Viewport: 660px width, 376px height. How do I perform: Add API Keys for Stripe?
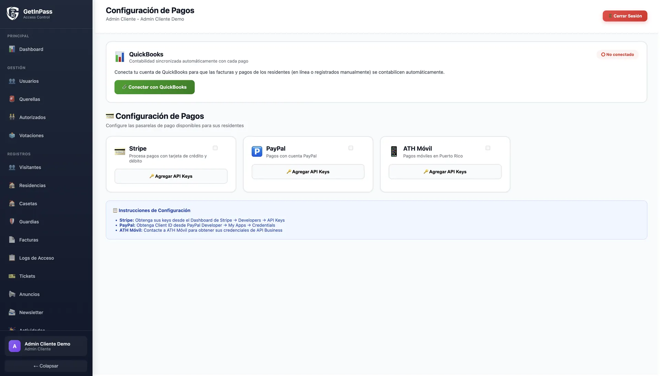tap(171, 176)
